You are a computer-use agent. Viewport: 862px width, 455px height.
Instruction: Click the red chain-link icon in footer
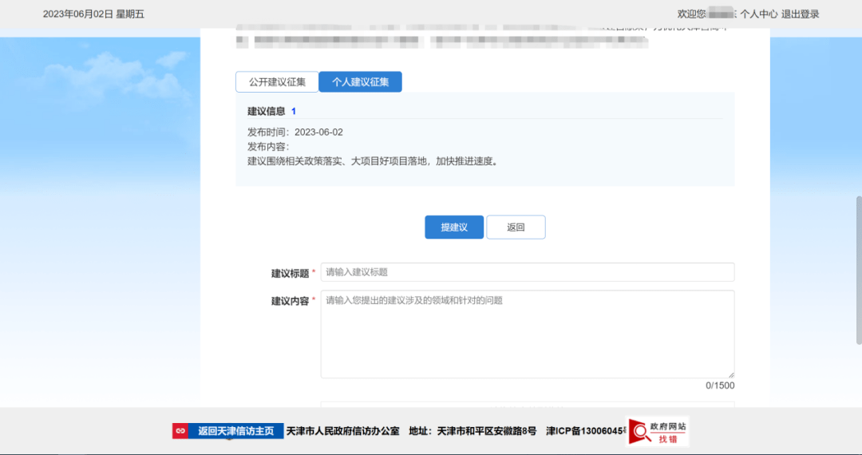180,431
